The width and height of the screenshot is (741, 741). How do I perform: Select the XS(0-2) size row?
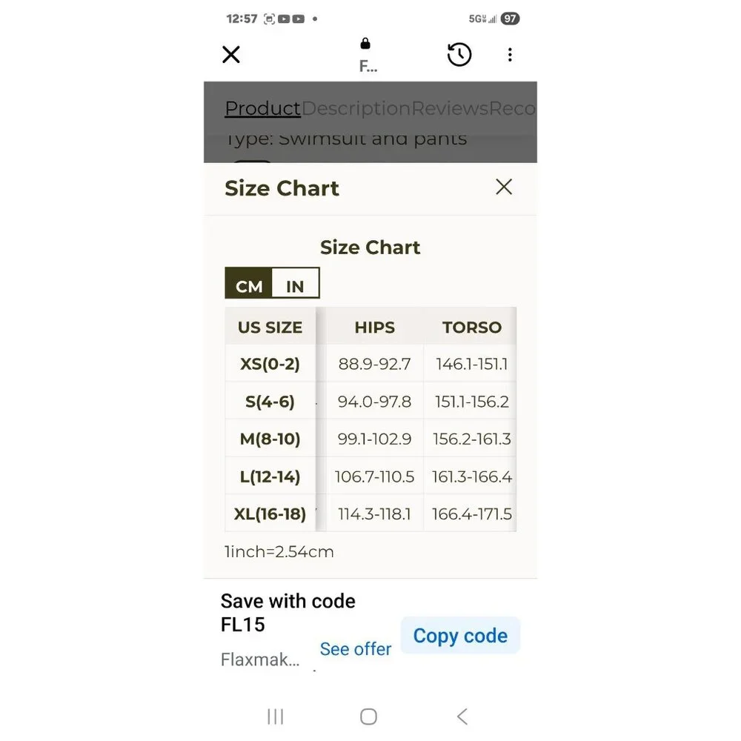point(270,364)
